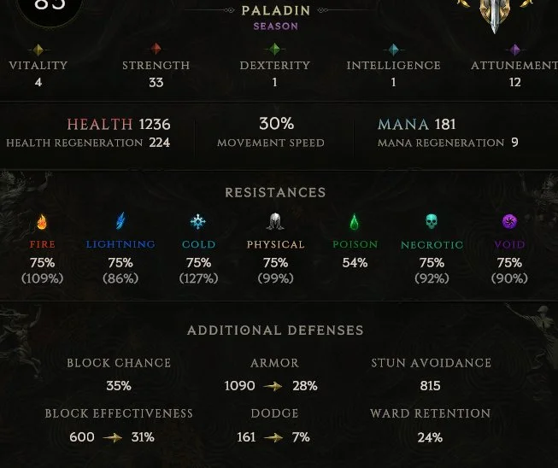Screen dimensions: 558x468
Task: Click the Lightning resistance bolt icon
Action: coord(120,222)
